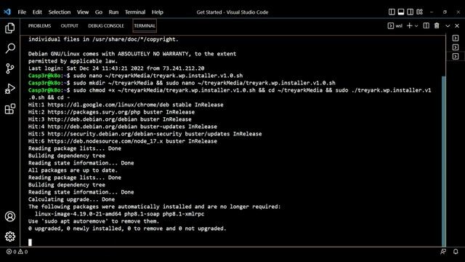Click 'Get Started - Visual Studio Code' title

tap(232, 12)
